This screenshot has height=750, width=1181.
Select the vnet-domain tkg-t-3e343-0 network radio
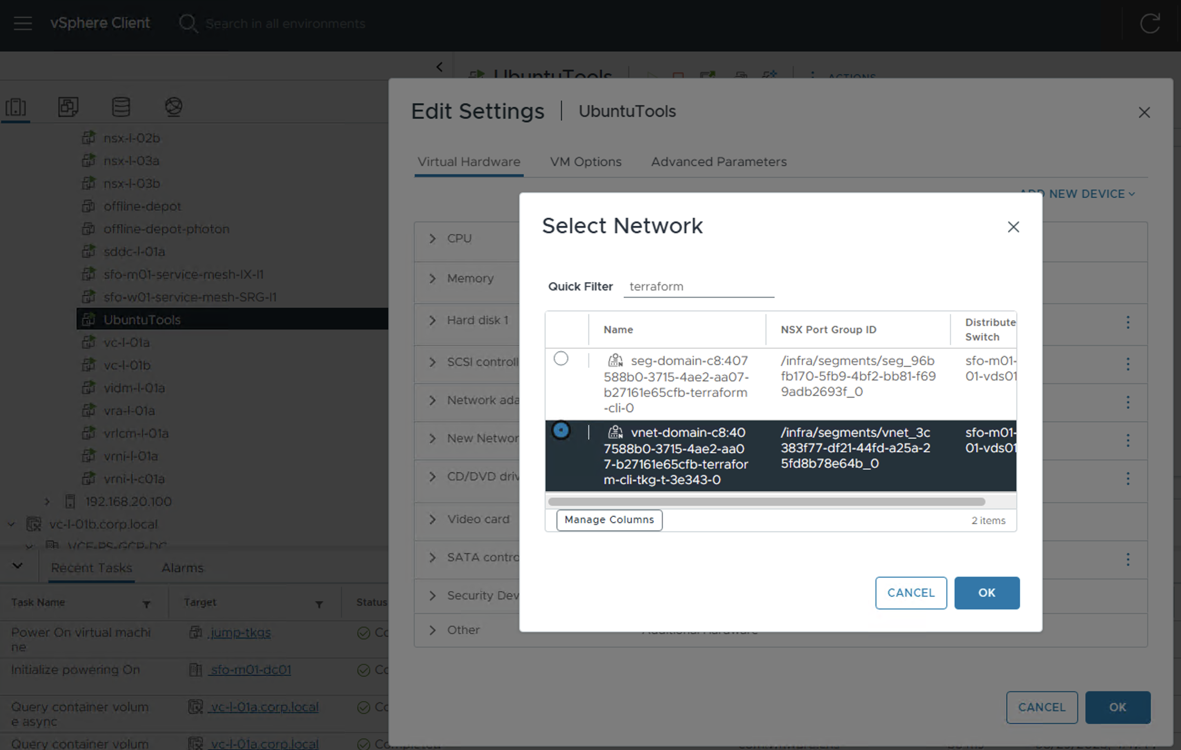point(560,430)
